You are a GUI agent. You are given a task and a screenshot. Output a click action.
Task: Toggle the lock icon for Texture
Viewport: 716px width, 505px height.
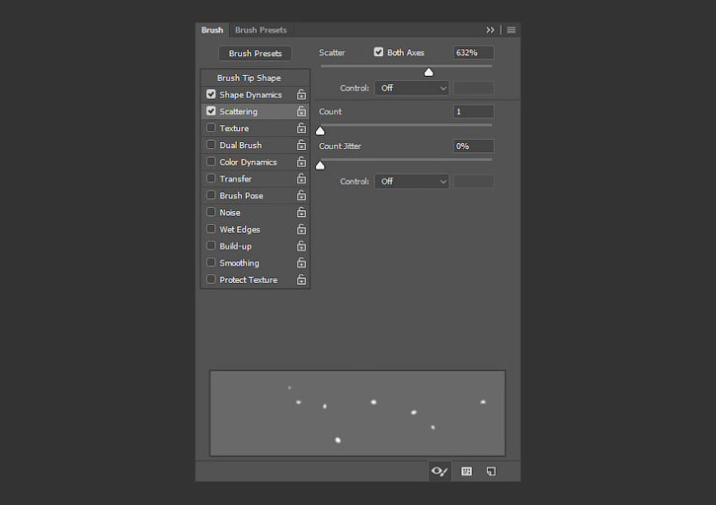(301, 128)
